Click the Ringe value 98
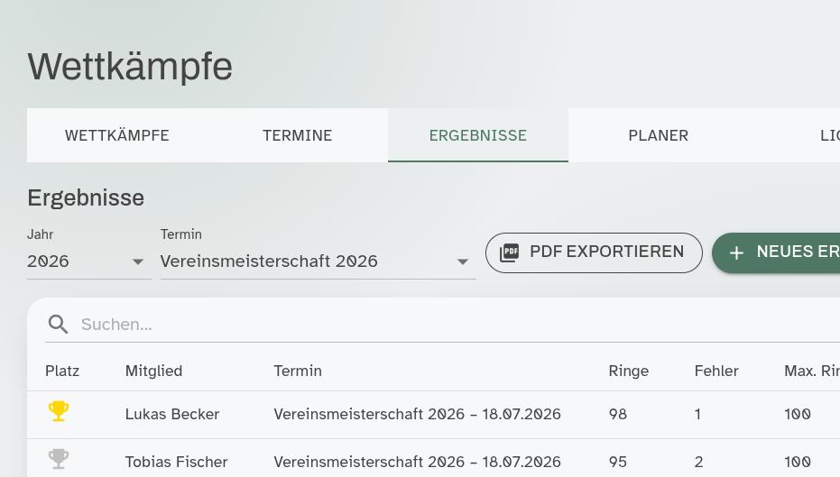 618,415
